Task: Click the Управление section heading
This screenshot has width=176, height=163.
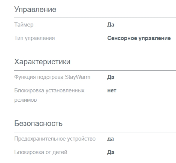Action: 35,10
